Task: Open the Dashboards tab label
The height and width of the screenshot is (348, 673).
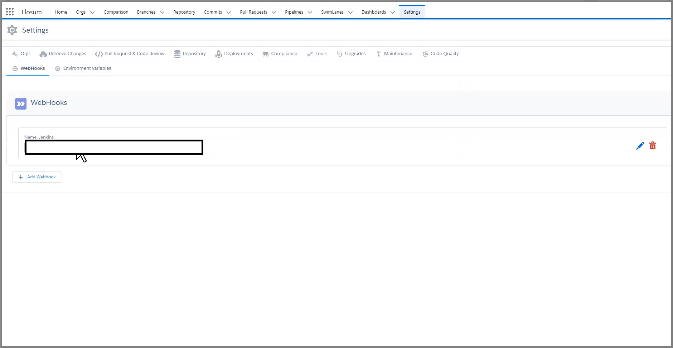Action: [374, 12]
